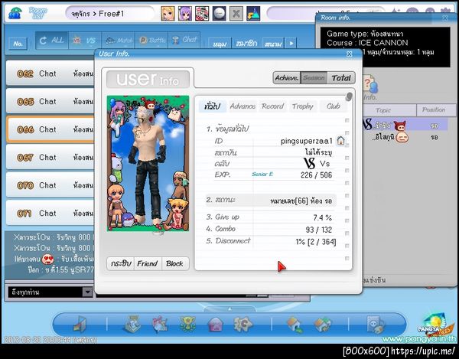Open the chat recipient dropdown arrow
Image resolution: width=459 pixels, height=359 pixels.
87,292
